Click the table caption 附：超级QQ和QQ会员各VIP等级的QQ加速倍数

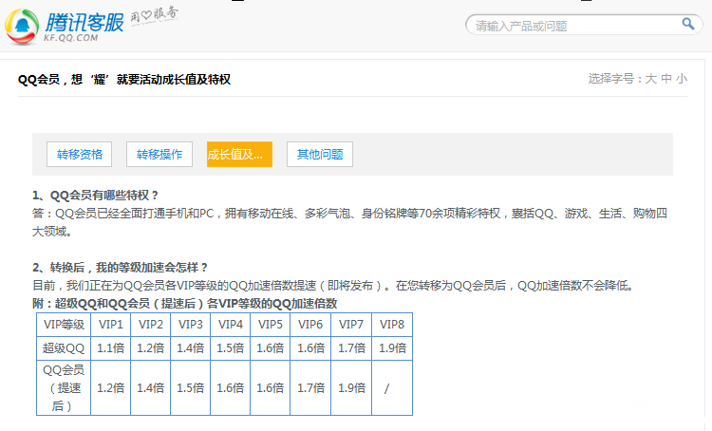(185, 304)
